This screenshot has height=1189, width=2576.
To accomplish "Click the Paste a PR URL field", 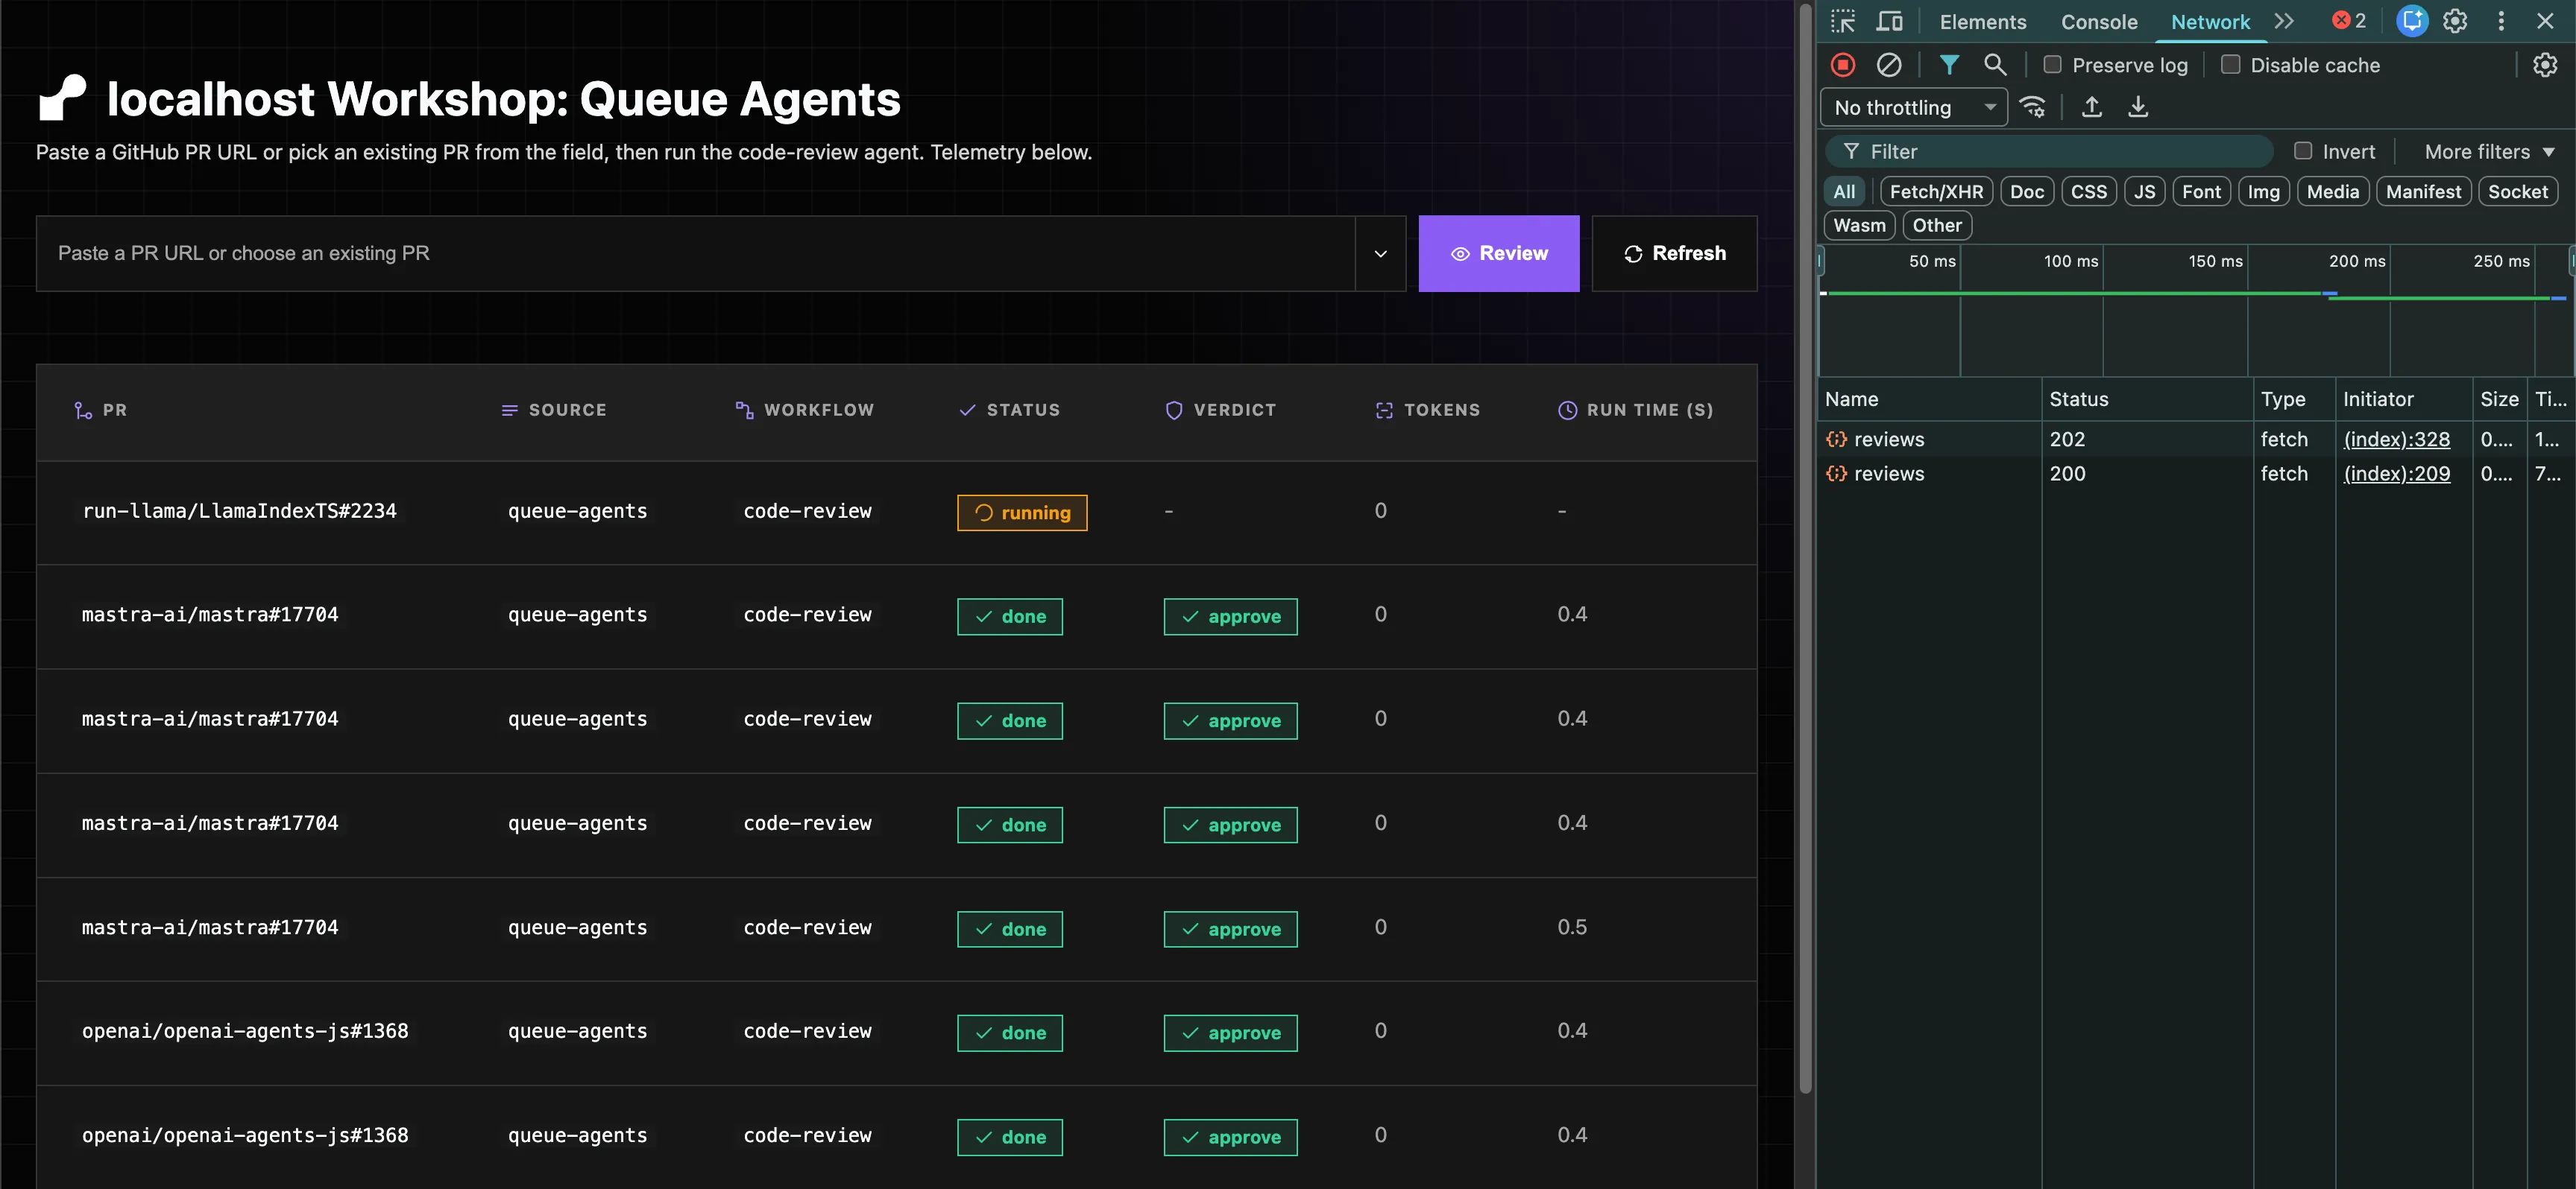I will [695, 254].
